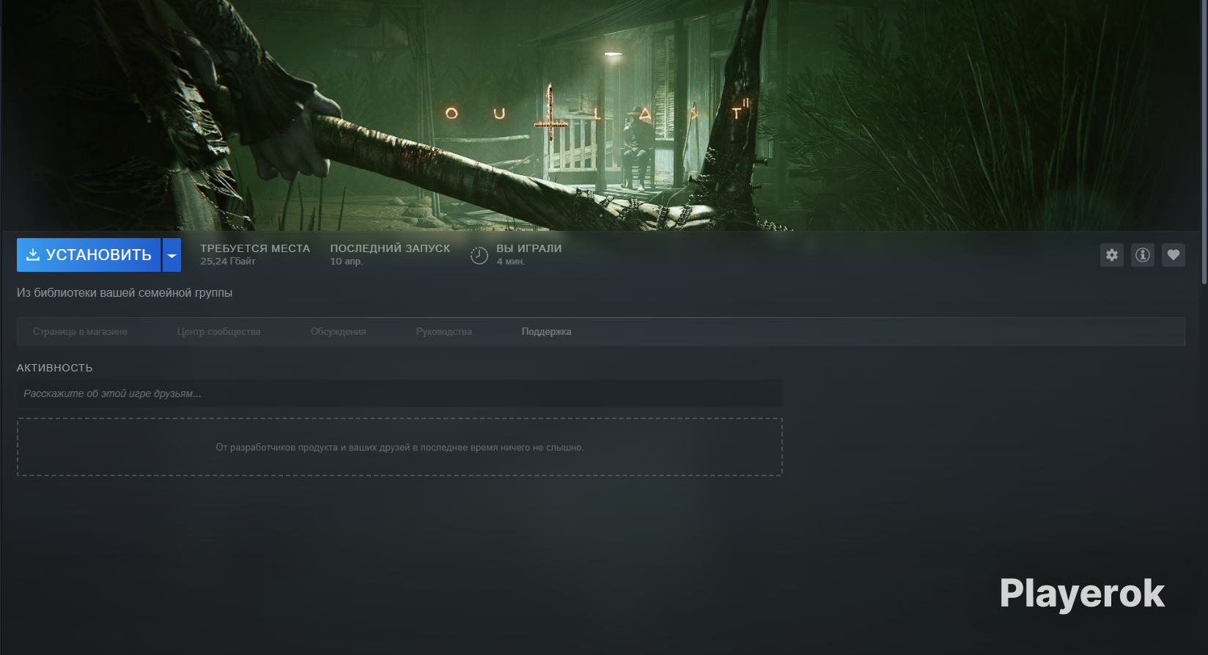Click the 'Расскажите об этой игре друзьям' field
The height and width of the screenshot is (655, 1208).
[x=399, y=393]
